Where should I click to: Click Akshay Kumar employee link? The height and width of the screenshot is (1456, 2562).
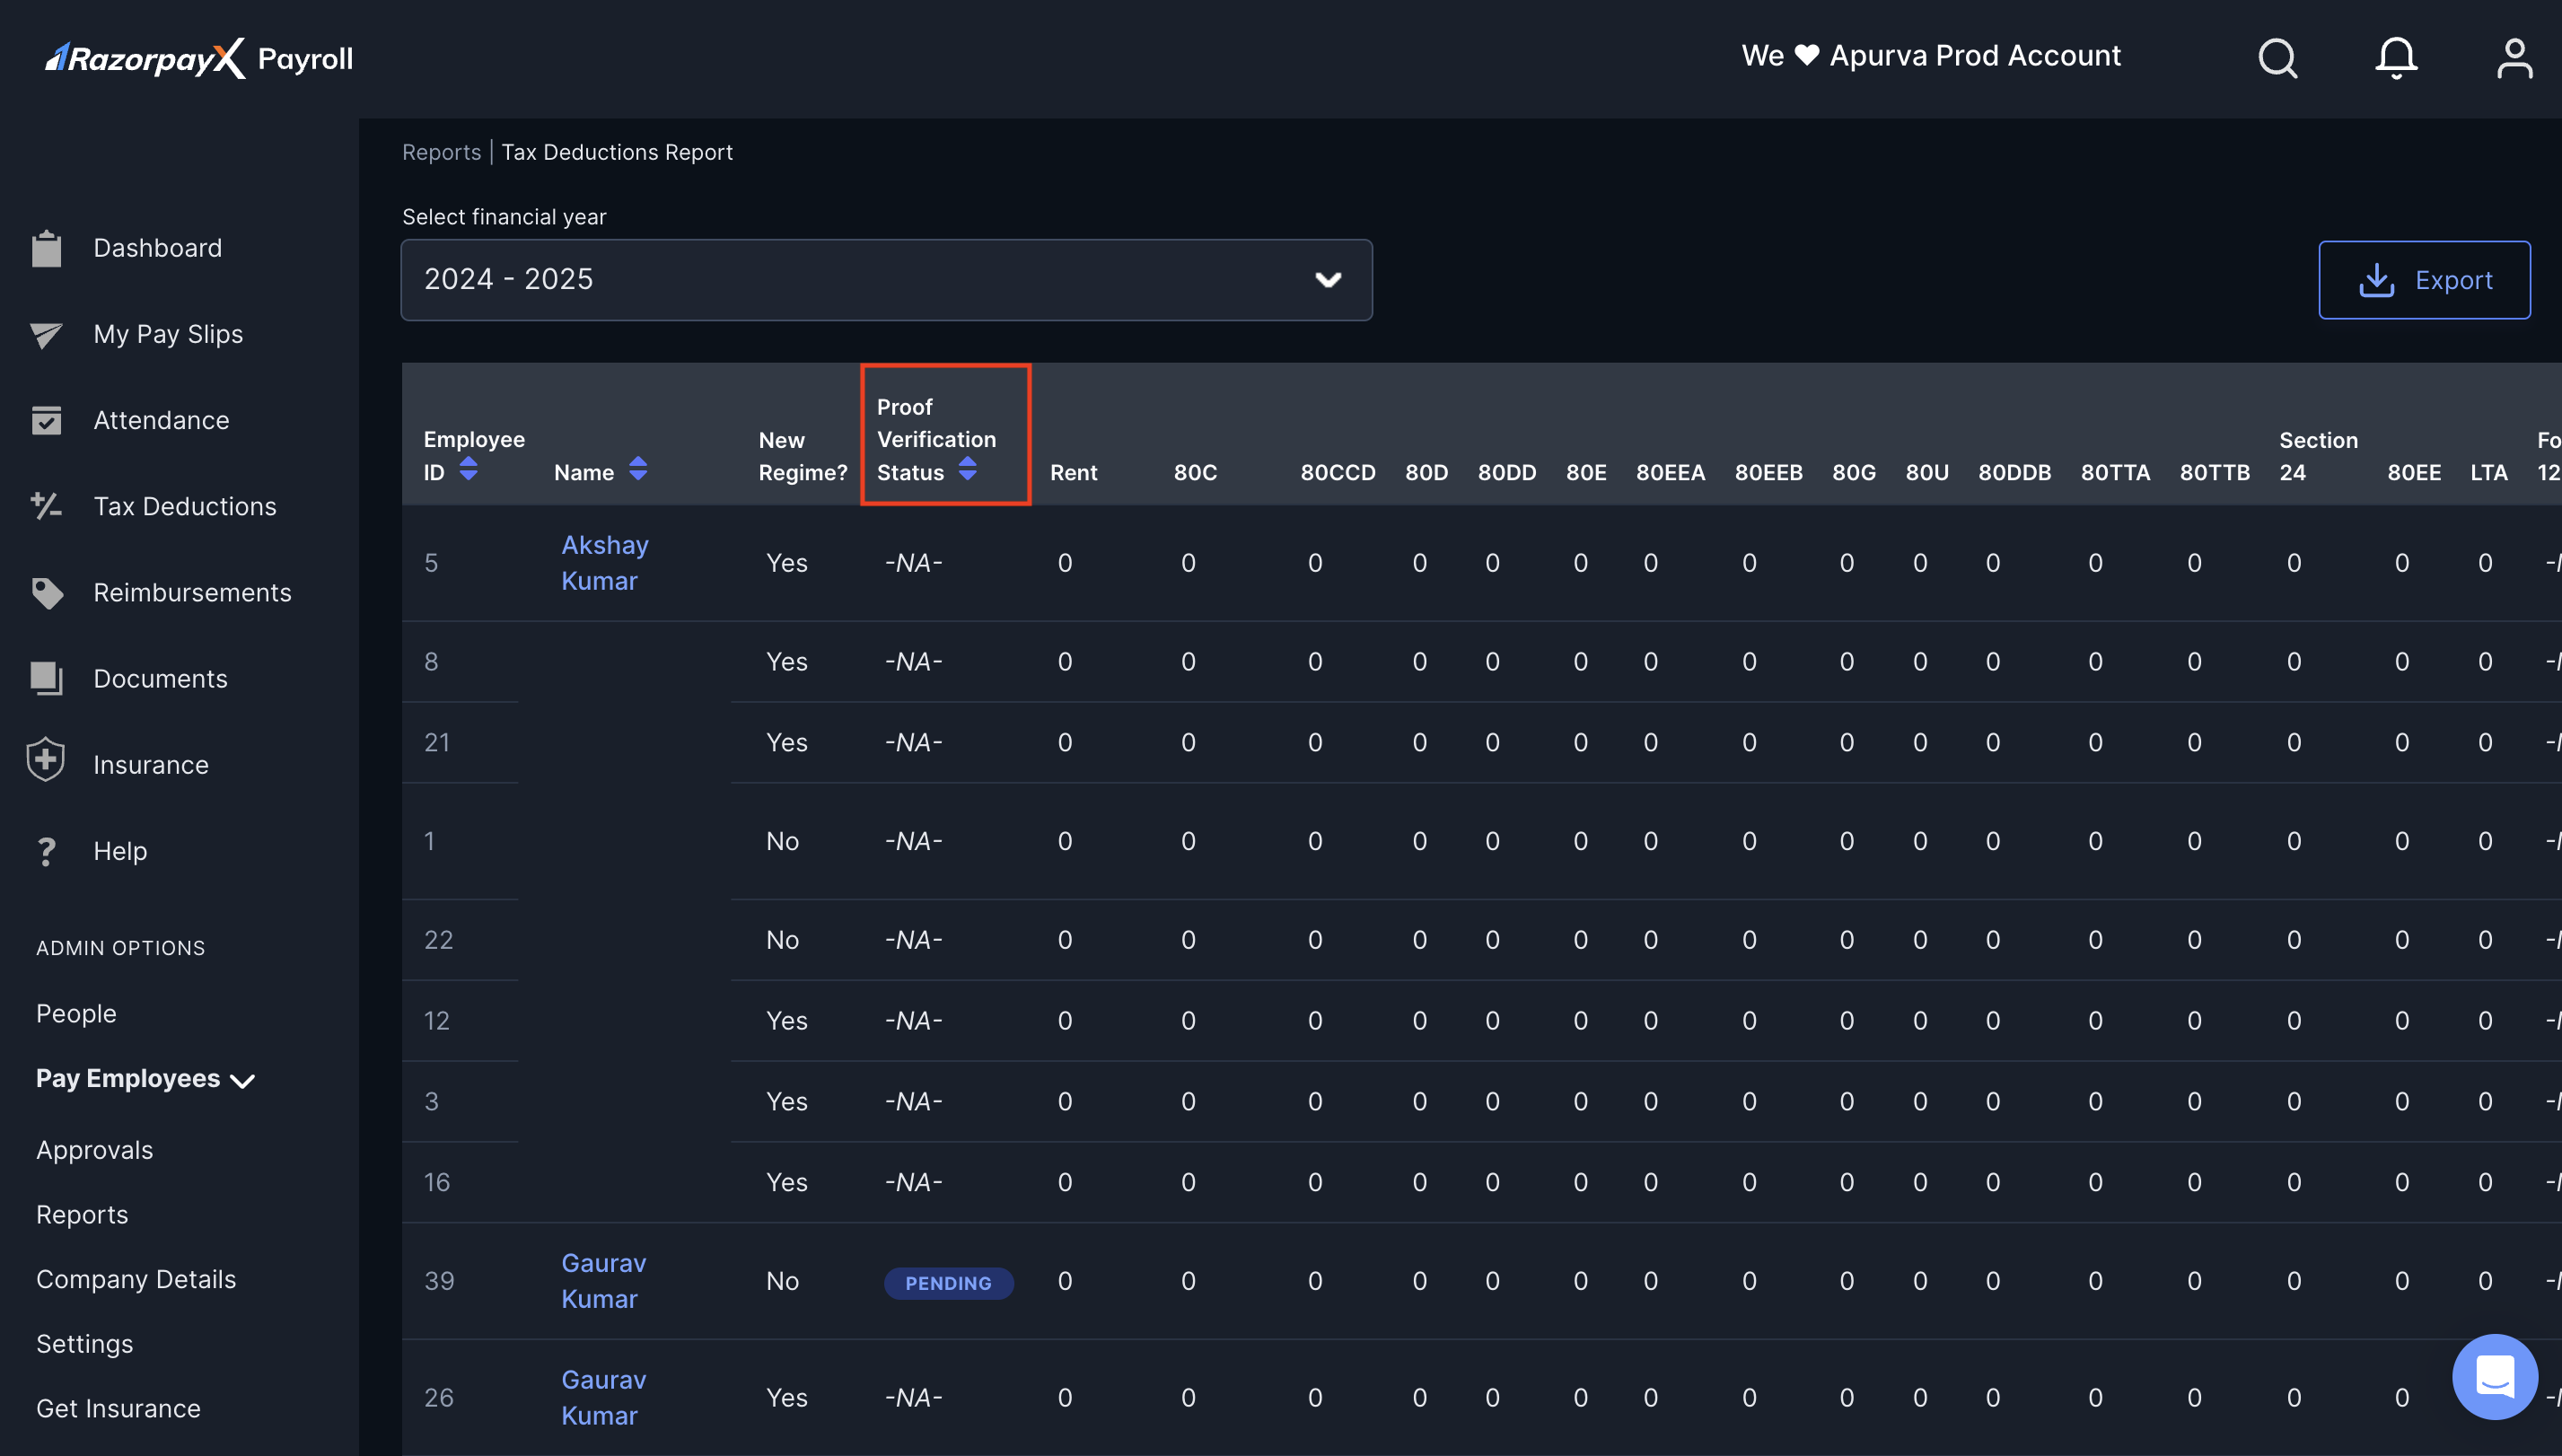tap(603, 558)
